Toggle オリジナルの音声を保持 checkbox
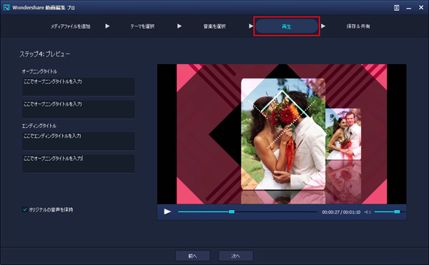 (x=25, y=209)
